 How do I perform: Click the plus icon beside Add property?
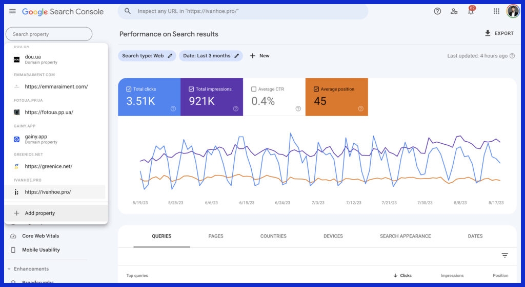[x=16, y=213]
